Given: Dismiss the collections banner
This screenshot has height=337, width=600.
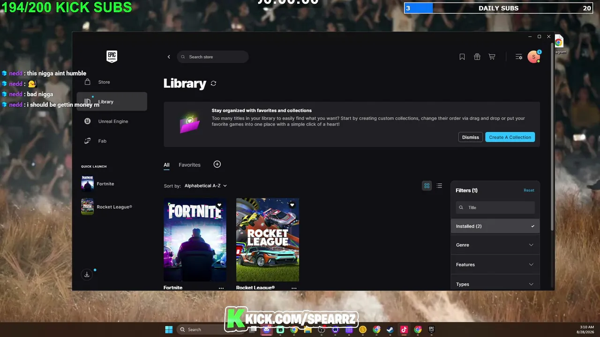Looking at the screenshot, I should pyautogui.click(x=470, y=137).
